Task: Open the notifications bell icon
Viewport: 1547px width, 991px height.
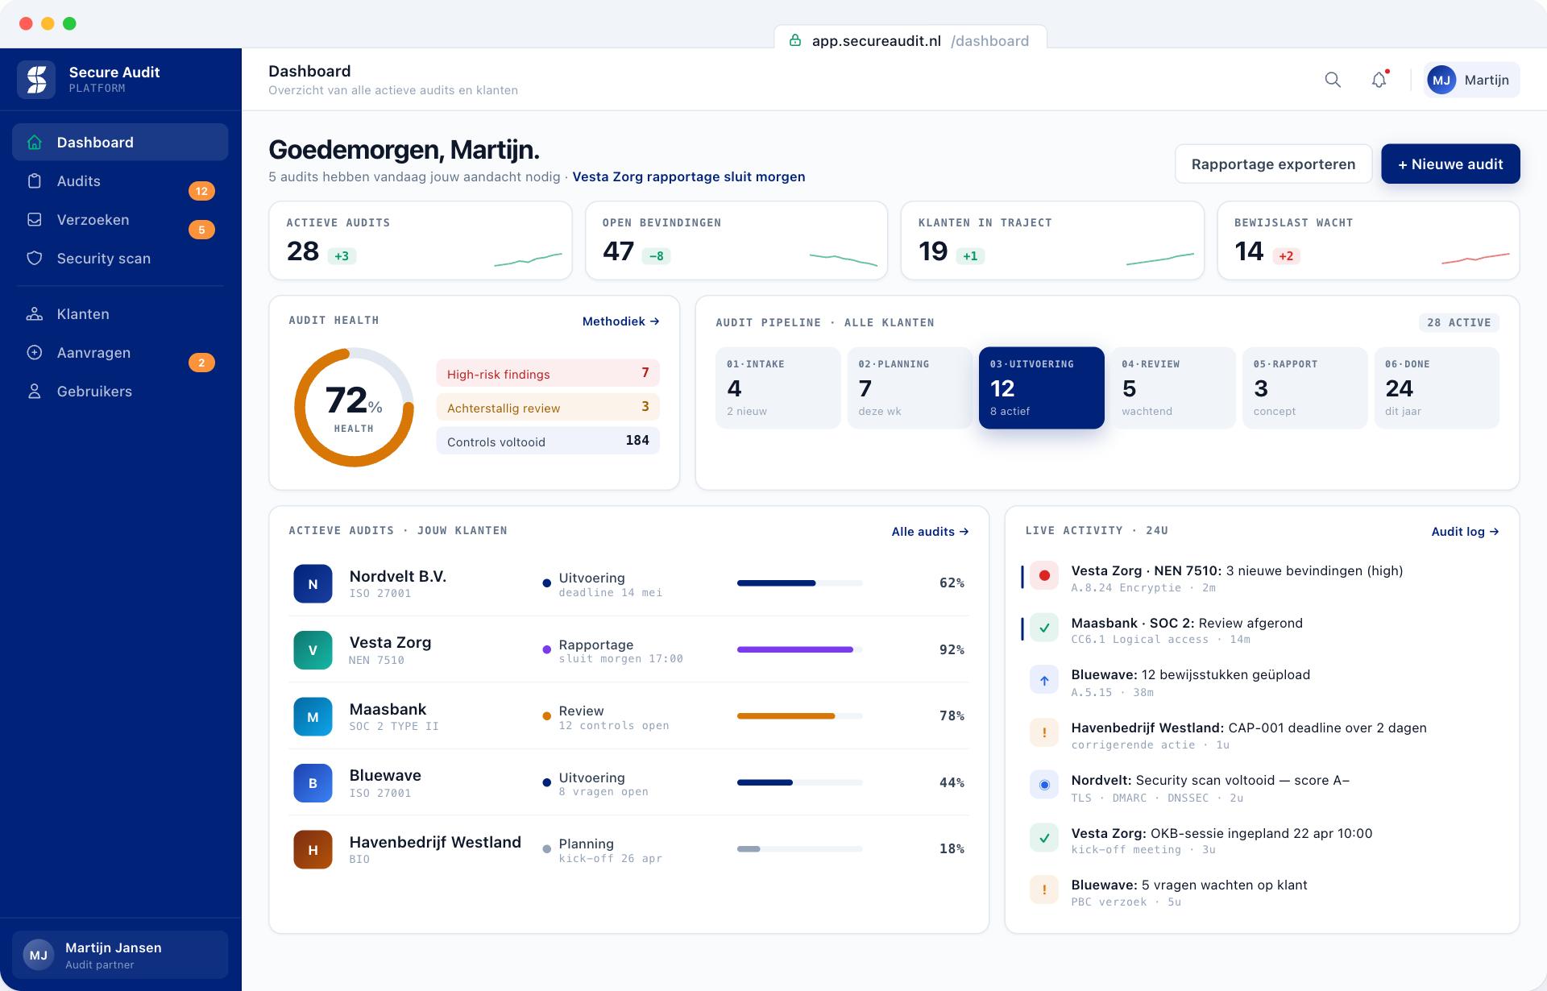Action: (x=1379, y=80)
